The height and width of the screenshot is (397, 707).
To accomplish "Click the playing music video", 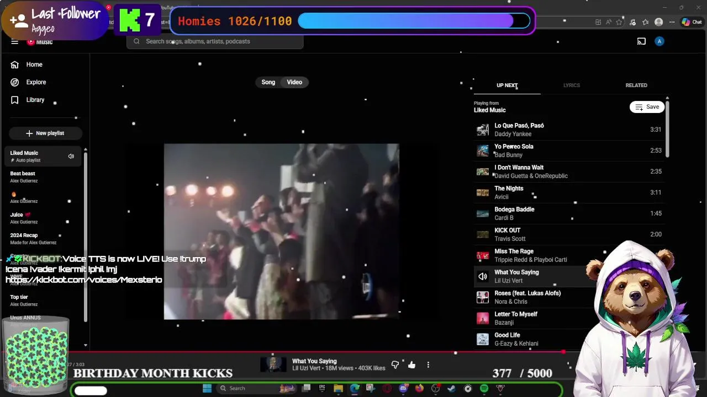I will (282, 232).
